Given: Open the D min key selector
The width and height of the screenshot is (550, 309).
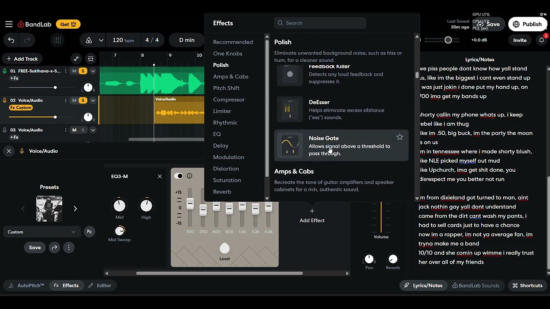Looking at the screenshot, I should [187, 40].
